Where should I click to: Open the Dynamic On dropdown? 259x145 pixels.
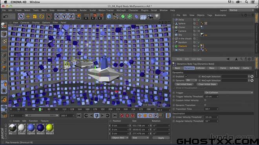pos(192,81)
